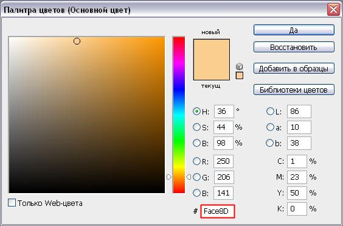The width and height of the screenshot is (343, 226).
Task: Click the K black field showing 0
Action: [x=297, y=209]
